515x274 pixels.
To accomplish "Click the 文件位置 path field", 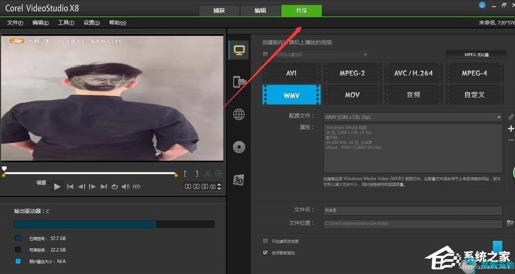I will pyautogui.click(x=413, y=224).
